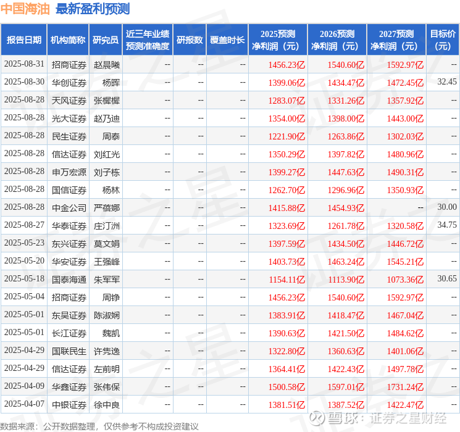Click the 目标价 column header
Image resolution: width=460 pixels, height=432 pixels.
click(443, 40)
